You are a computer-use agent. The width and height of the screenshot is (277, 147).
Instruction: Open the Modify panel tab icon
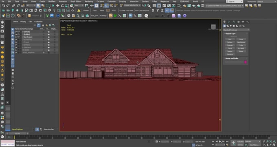coord(229,22)
